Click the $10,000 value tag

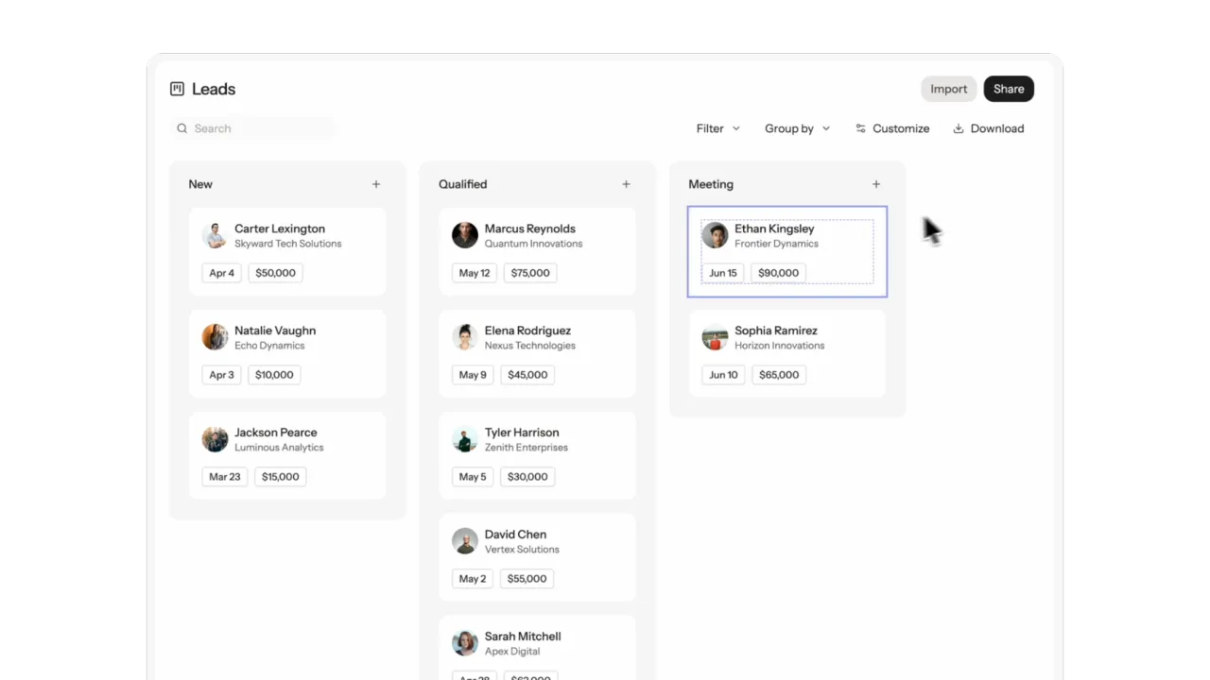click(274, 375)
